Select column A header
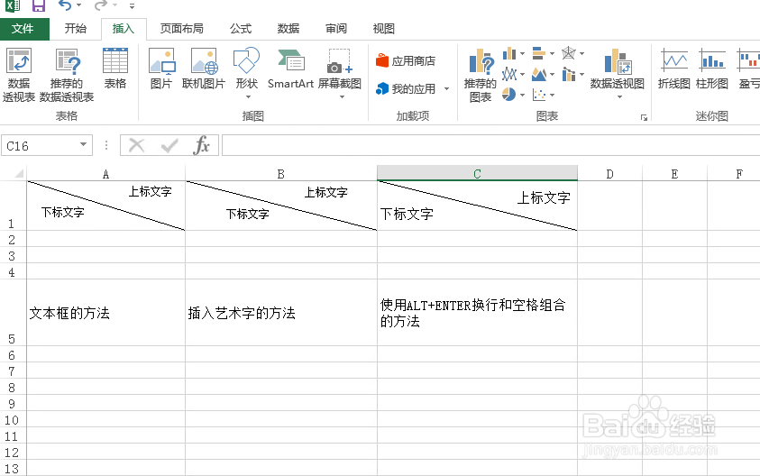 coord(105,173)
